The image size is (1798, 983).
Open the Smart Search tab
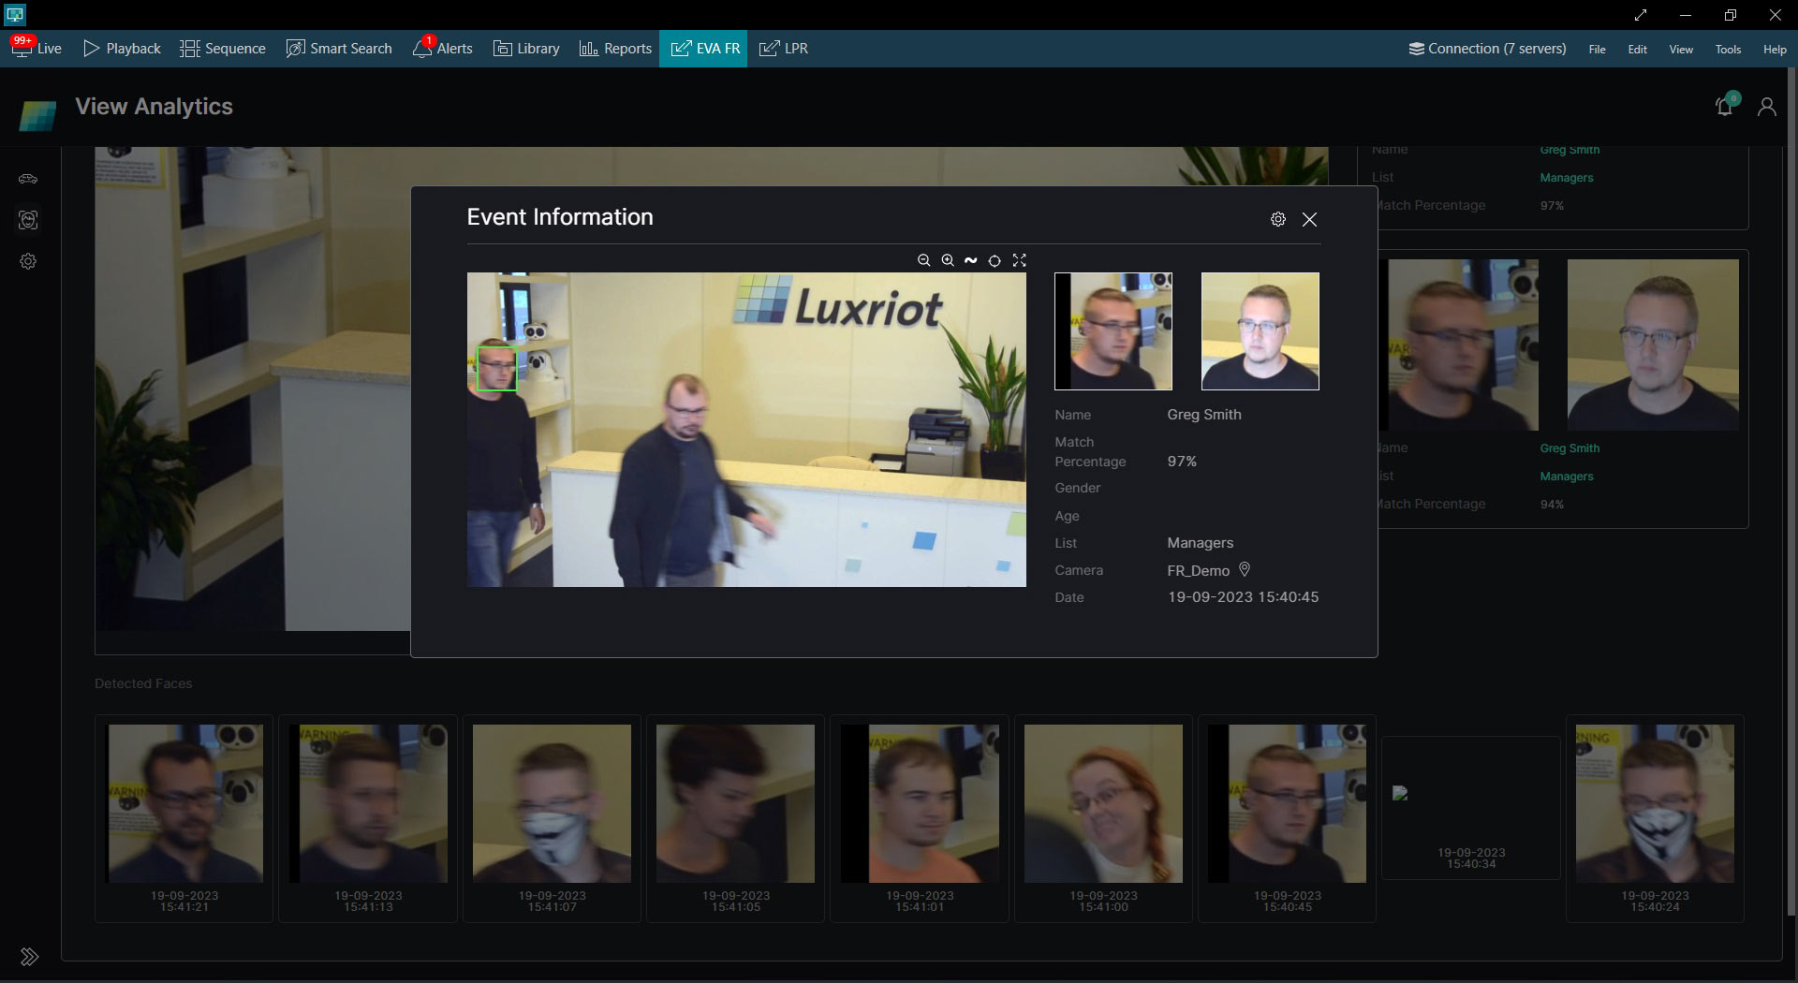(x=339, y=49)
